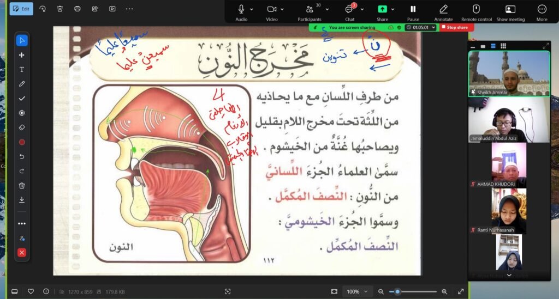Viewport: 559px width, 299px height.
Task: Toggle the filmstrip view at bottom-left
Action: [x=15, y=291]
